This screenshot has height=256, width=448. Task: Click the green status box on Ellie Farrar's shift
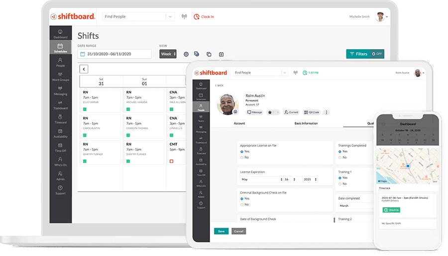pos(85,109)
